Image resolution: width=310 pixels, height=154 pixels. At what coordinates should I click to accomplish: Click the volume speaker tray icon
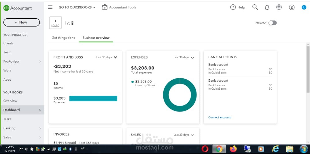point(27,149)
